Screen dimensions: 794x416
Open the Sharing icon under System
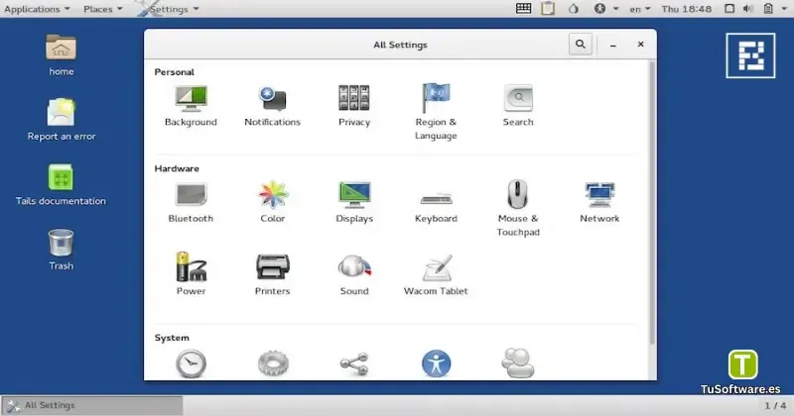[x=354, y=364]
